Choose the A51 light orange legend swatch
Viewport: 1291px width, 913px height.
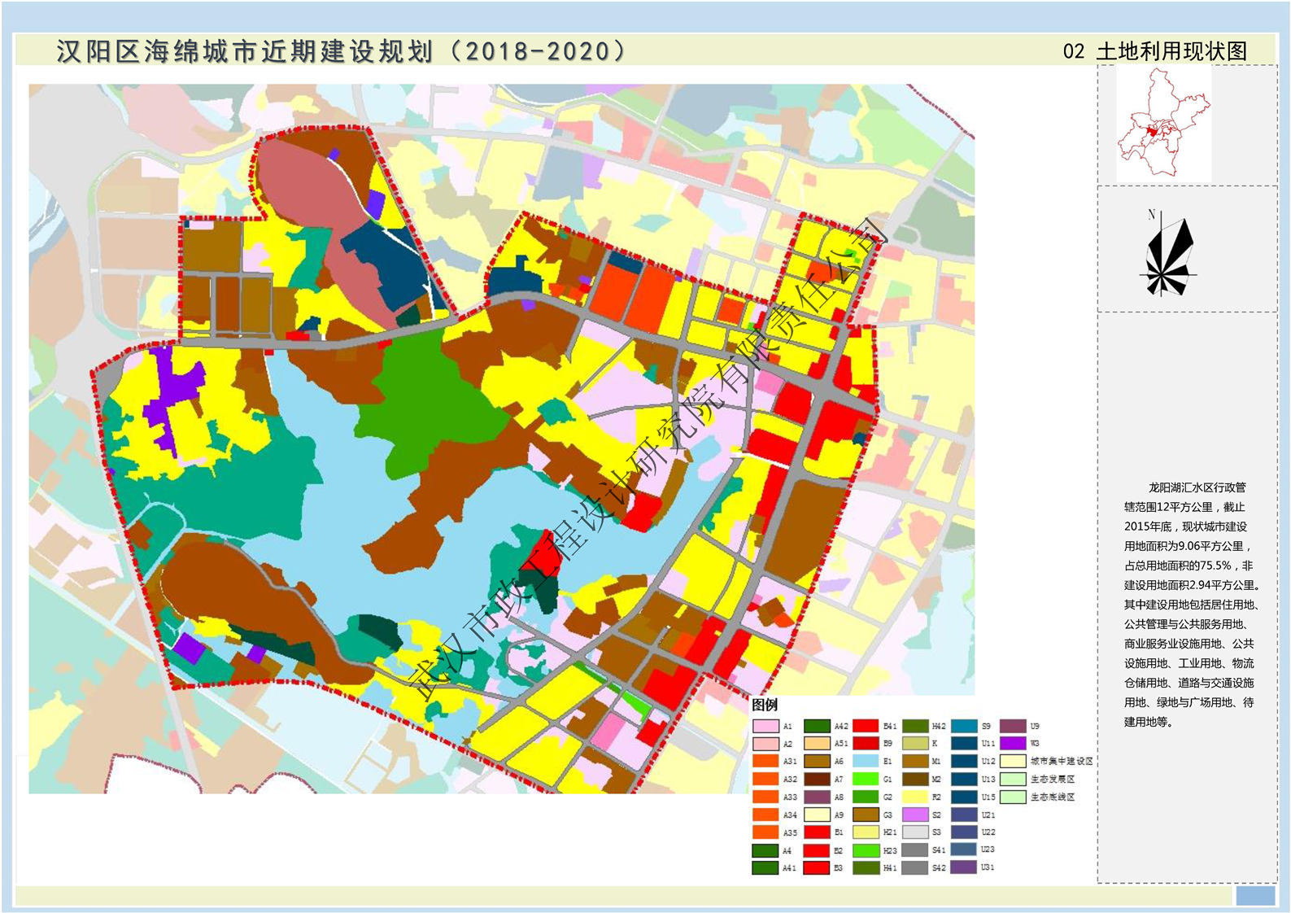[x=817, y=744]
